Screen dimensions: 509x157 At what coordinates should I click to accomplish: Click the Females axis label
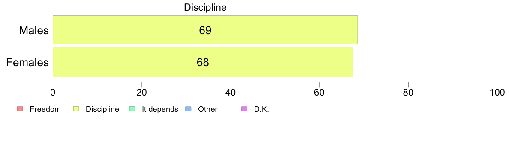tap(27, 62)
